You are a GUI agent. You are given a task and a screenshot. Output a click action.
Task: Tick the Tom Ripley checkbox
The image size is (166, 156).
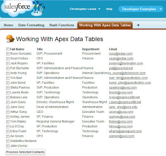pos(8,122)
